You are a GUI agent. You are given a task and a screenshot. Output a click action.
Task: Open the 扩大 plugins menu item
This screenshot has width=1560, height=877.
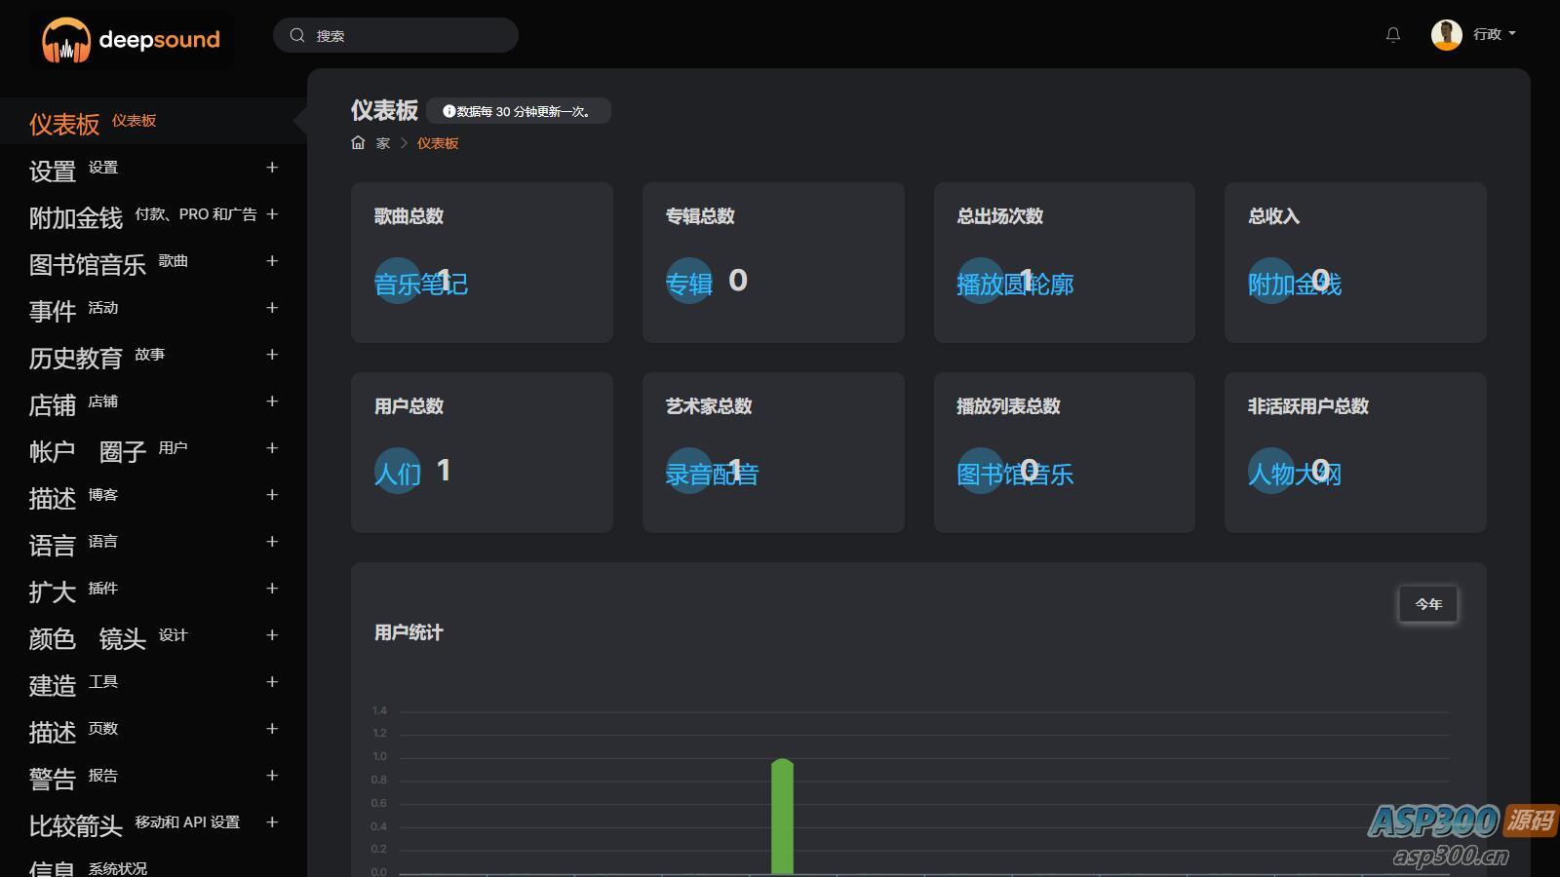point(53,591)
